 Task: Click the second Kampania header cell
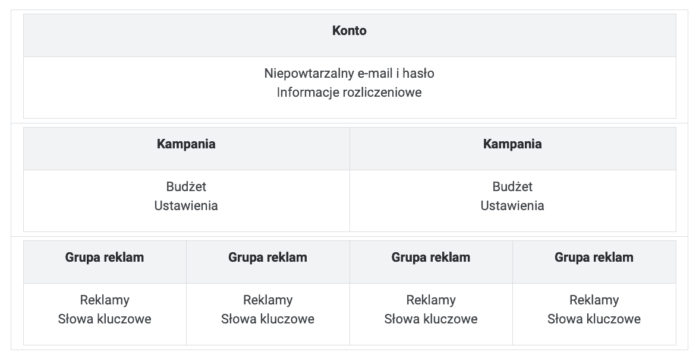tap(512, 144)
